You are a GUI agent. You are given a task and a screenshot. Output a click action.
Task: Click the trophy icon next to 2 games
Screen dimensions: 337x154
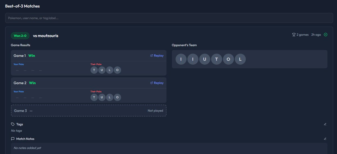(x=294, y=35)
